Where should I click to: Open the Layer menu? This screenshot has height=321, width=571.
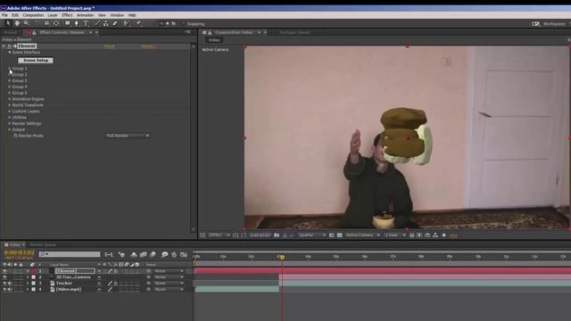(53, 15)
